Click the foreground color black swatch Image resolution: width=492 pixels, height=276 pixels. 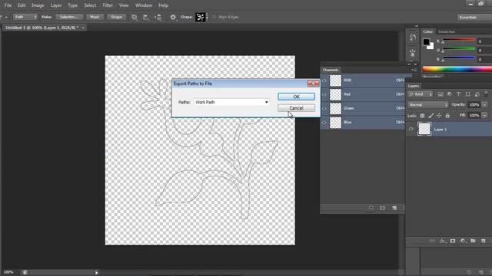pos(426,41)
